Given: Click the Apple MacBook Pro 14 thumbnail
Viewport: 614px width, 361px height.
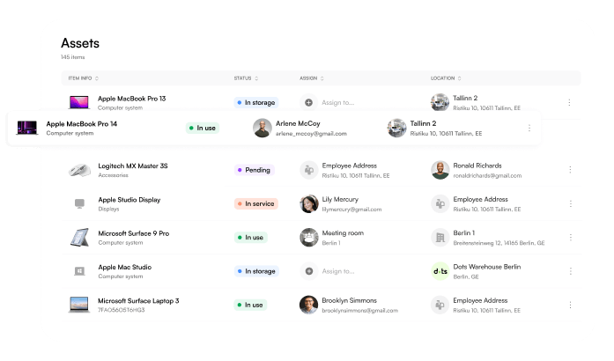Looking at the screenshot, I should [x=27, y=128].
